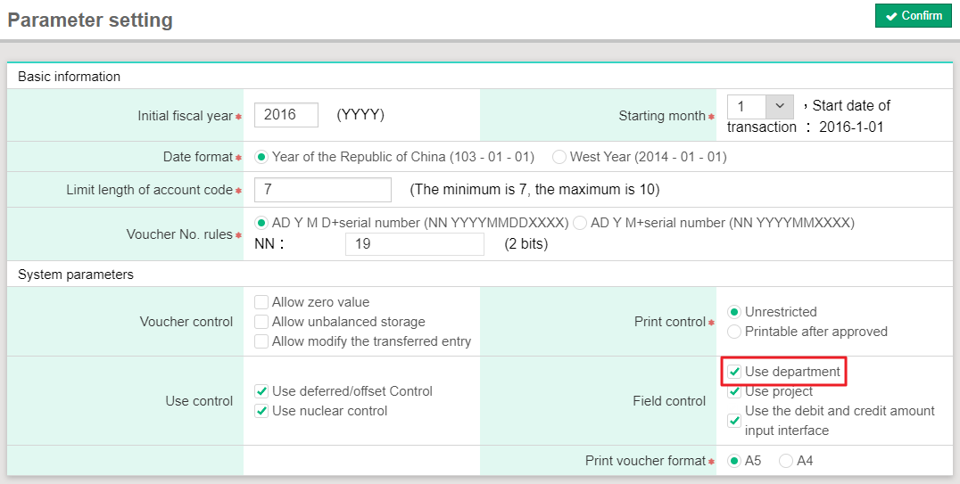Toggle the Use project checkbox
960x484 pixels.
tap(734, 391)
